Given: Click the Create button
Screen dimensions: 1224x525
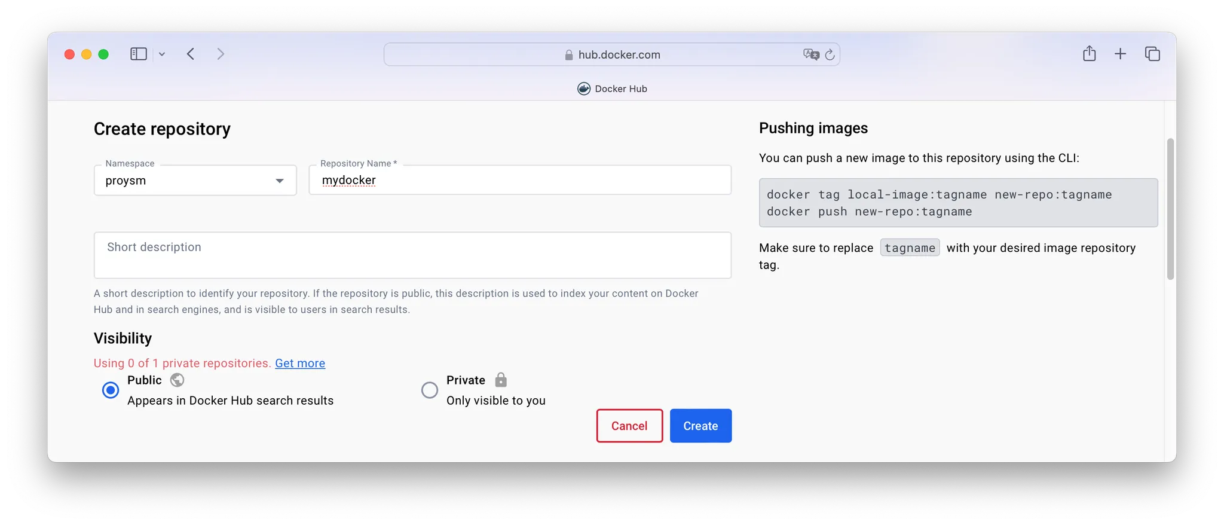Looking at the screenshot, I should pos(700,426).
